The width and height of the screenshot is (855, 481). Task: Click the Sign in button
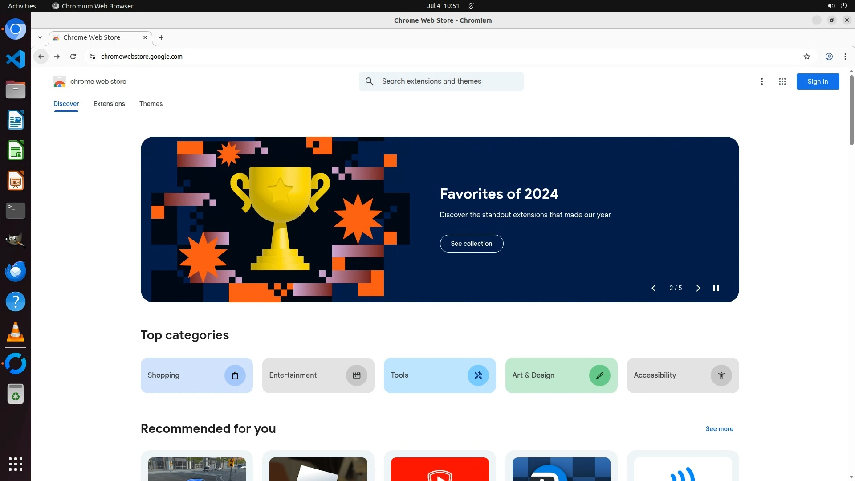click(817, 82)
